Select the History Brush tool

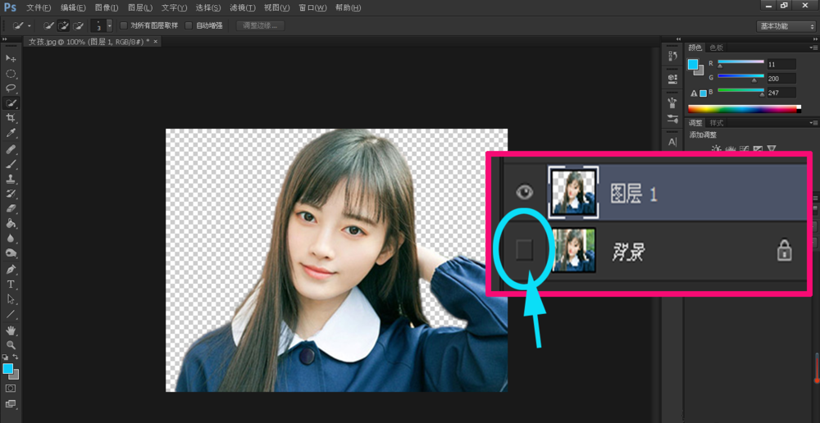11,194
